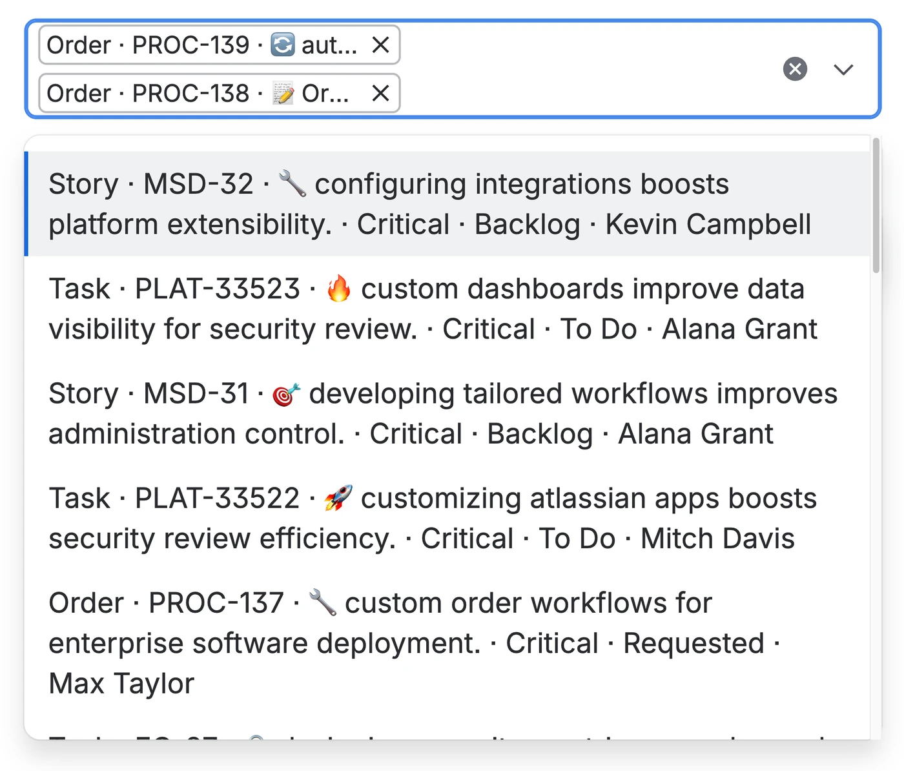The height and width of the screenshot is (771, 904).
Task: Choose the PROC-137 custom order workflows option
Action: [447, 642]
